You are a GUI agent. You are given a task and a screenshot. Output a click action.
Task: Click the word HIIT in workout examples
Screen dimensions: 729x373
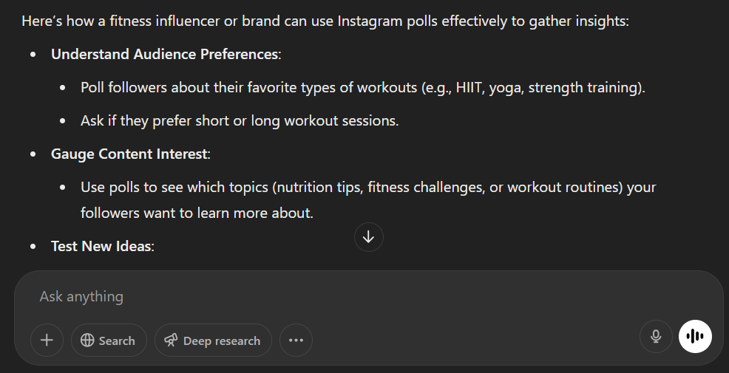point(468,87)
